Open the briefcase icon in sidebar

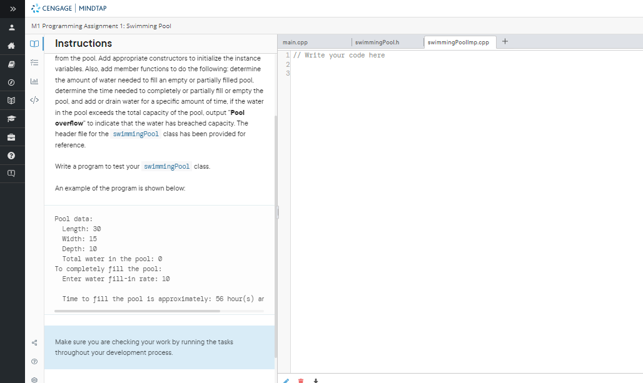click(12, 137)
